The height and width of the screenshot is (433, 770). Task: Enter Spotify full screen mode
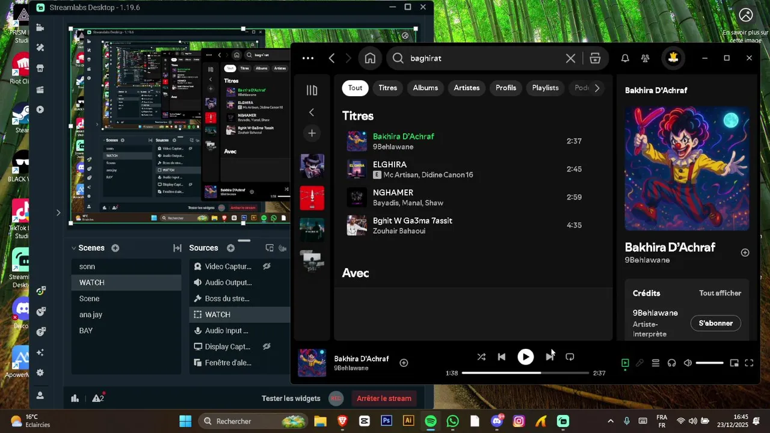[749, 363]
